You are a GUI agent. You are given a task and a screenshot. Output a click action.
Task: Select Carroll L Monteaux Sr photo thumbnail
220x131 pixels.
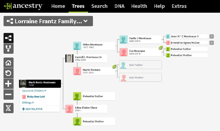tap(70, 58)
